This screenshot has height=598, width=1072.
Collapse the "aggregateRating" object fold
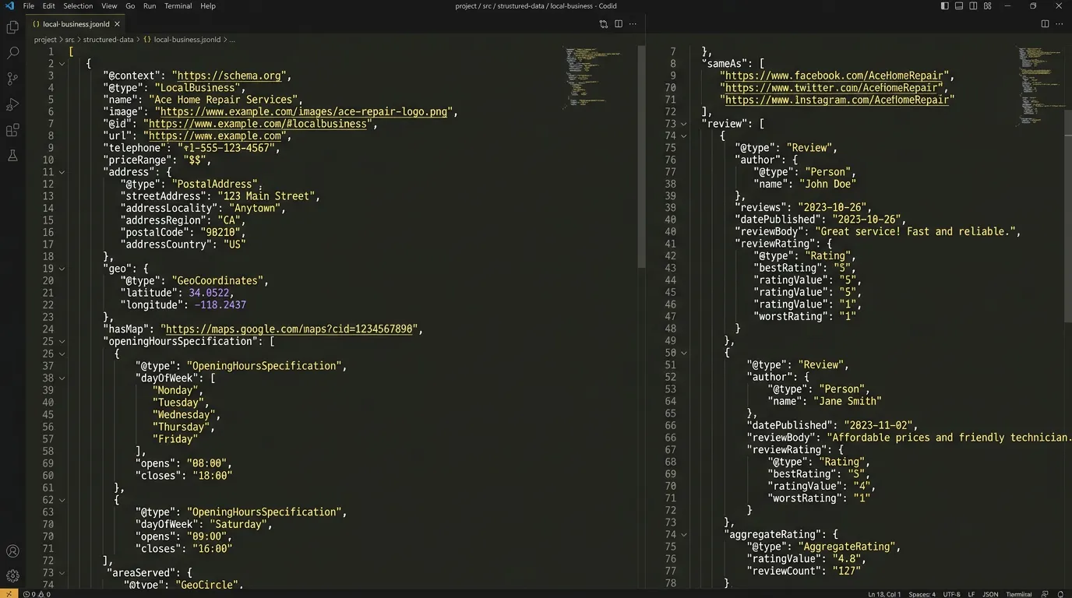click(683, 534)
